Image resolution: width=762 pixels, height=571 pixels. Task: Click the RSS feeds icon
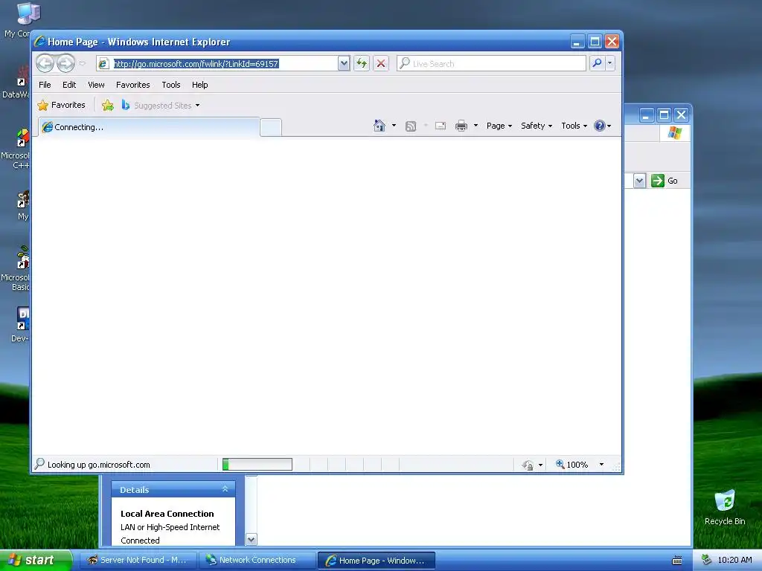(x=411, y=126)
